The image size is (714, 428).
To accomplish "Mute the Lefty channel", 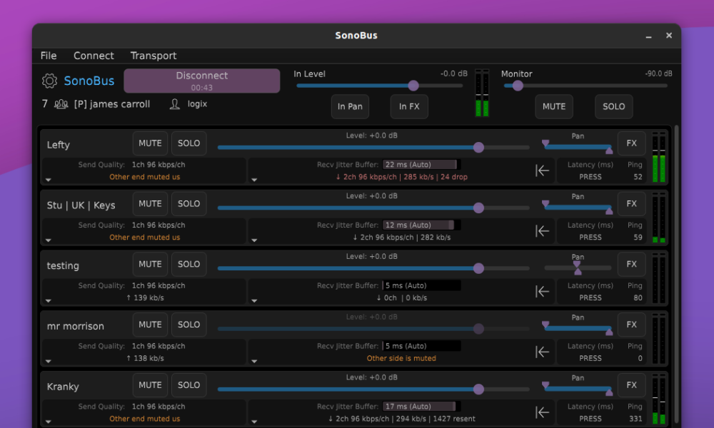I will point(150,143).
